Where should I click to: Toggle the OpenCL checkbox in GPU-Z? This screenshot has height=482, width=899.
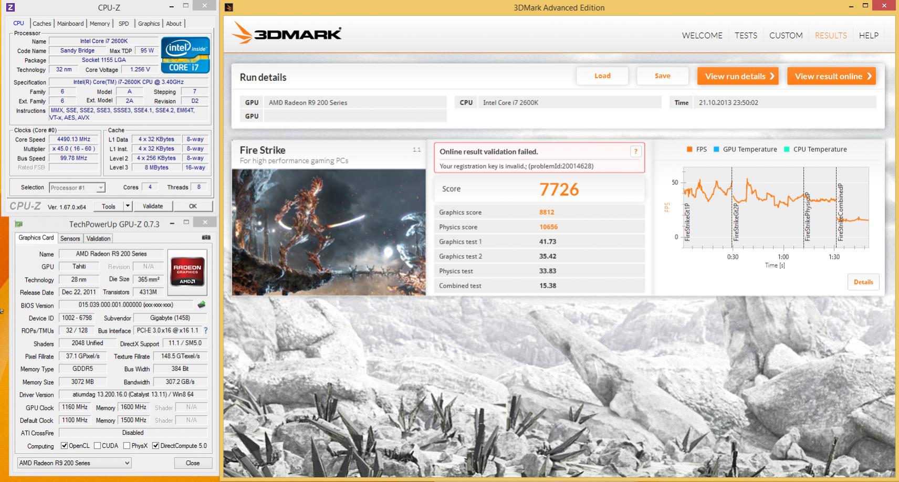64,446
